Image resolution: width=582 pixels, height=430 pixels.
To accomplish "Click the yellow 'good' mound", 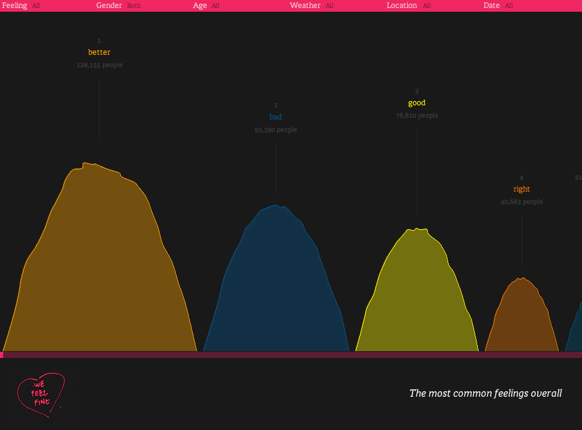I will coord(417,293).
